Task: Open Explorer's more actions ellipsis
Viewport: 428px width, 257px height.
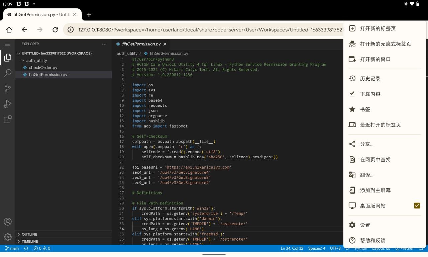Action: tap(104, 44)
